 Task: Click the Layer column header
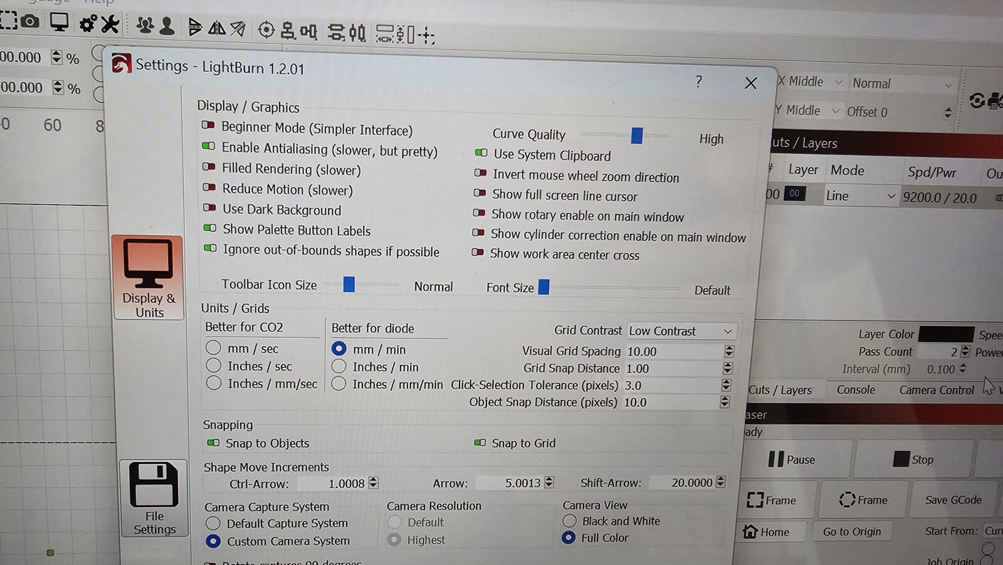point(803,170)
